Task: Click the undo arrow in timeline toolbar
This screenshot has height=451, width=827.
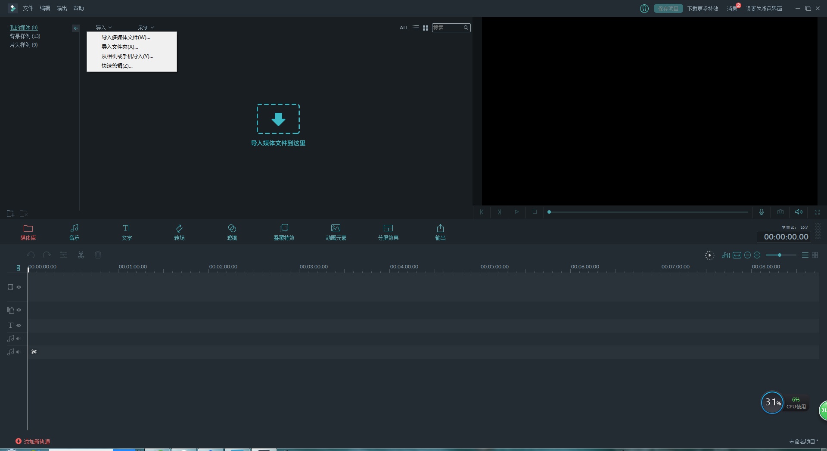Action: pyautogui.click(x=31, y=255)
